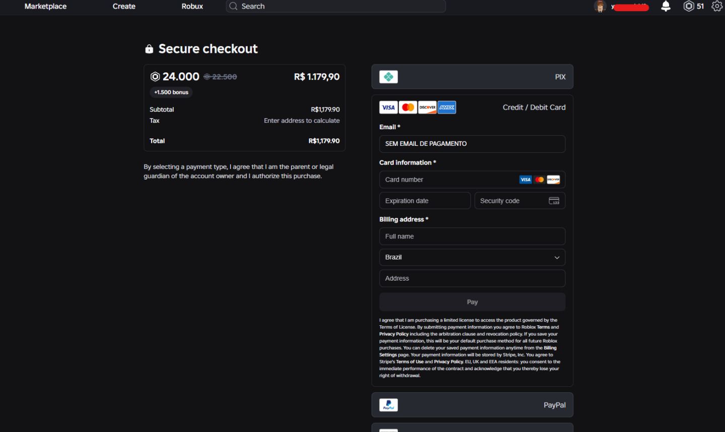The width and height of the screenshot is (725, 432).
Task: Focus the Address field
Action: coord(472,279)
